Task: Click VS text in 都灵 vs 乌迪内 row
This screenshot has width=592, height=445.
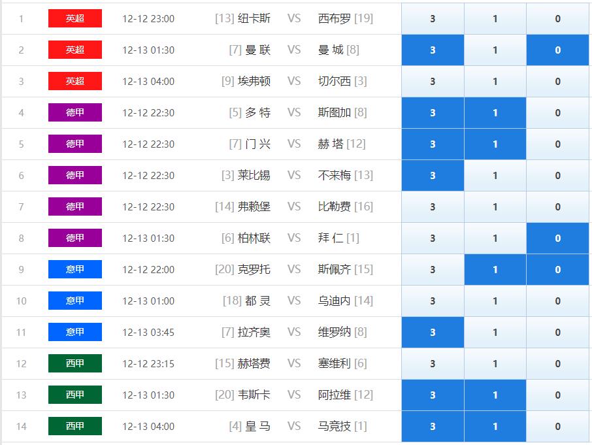Action: pos(294,301)
